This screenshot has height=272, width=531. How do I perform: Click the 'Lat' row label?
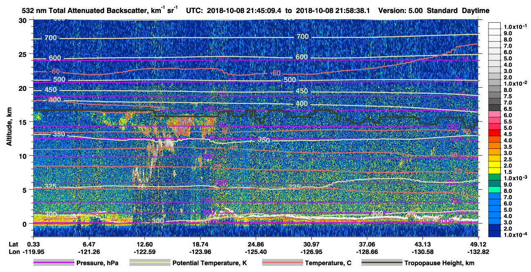(x=13, y=244)
